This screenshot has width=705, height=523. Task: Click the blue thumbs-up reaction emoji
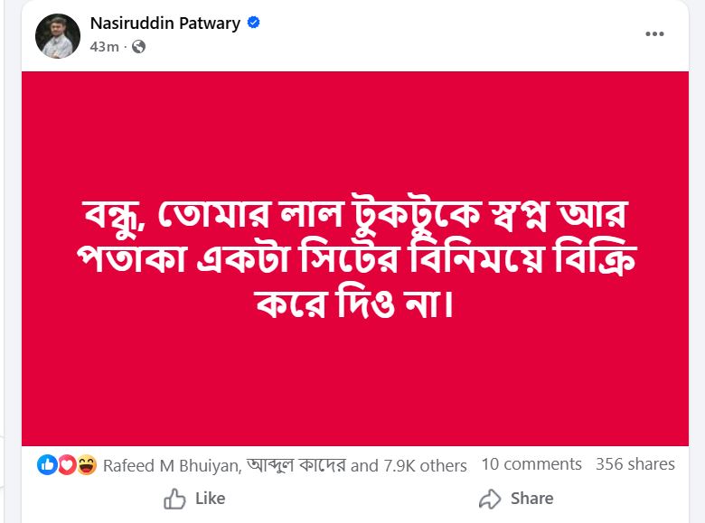(x=46, y=465)
